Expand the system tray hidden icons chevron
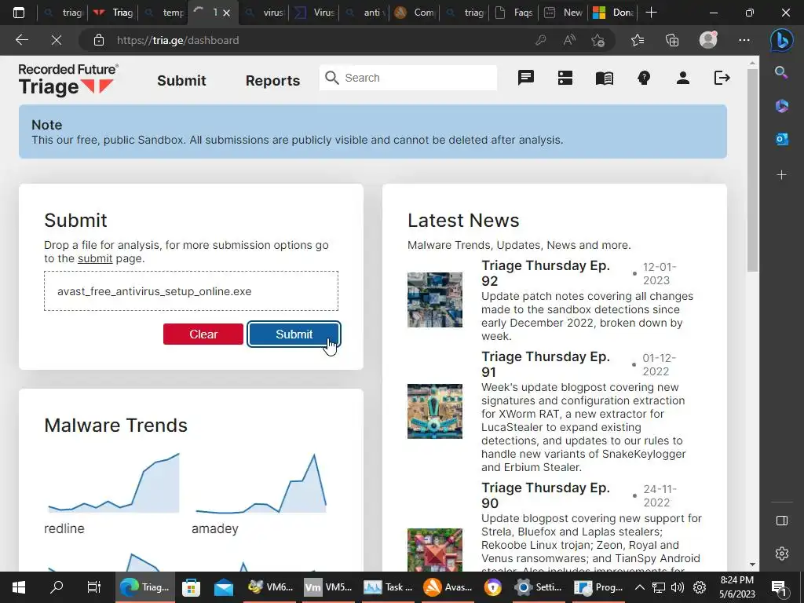Image resolution: width=804 pixels, height=603 pixels. tap(639, 587)
